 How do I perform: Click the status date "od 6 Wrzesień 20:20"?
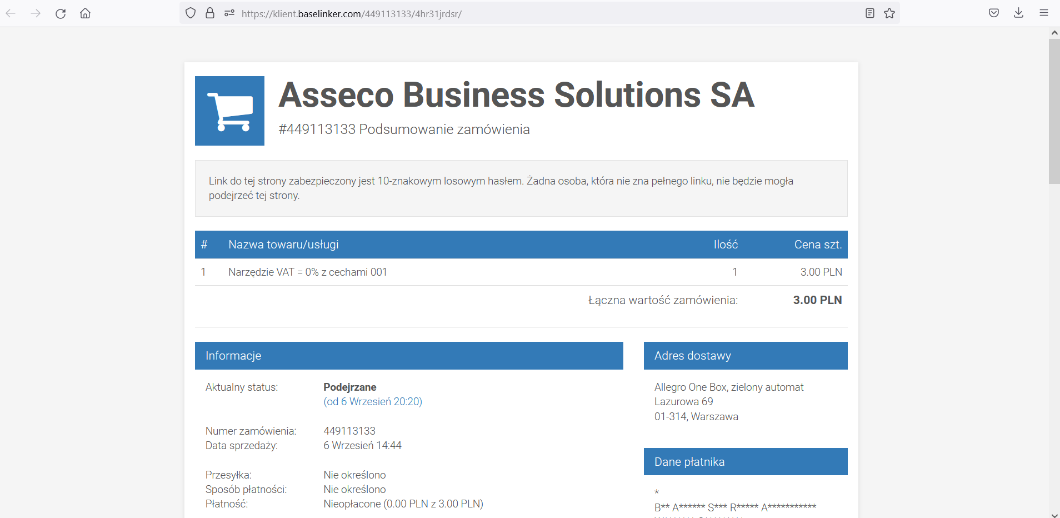pos(373,402)
